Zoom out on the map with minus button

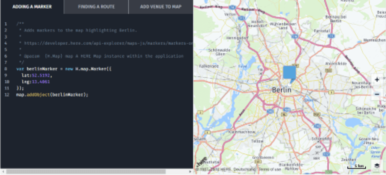(x=377, y=94)
